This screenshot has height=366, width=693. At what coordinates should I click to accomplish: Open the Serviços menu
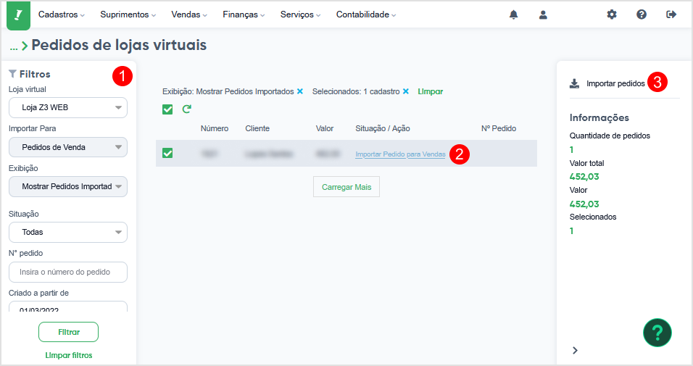click(x=301, y=14)
